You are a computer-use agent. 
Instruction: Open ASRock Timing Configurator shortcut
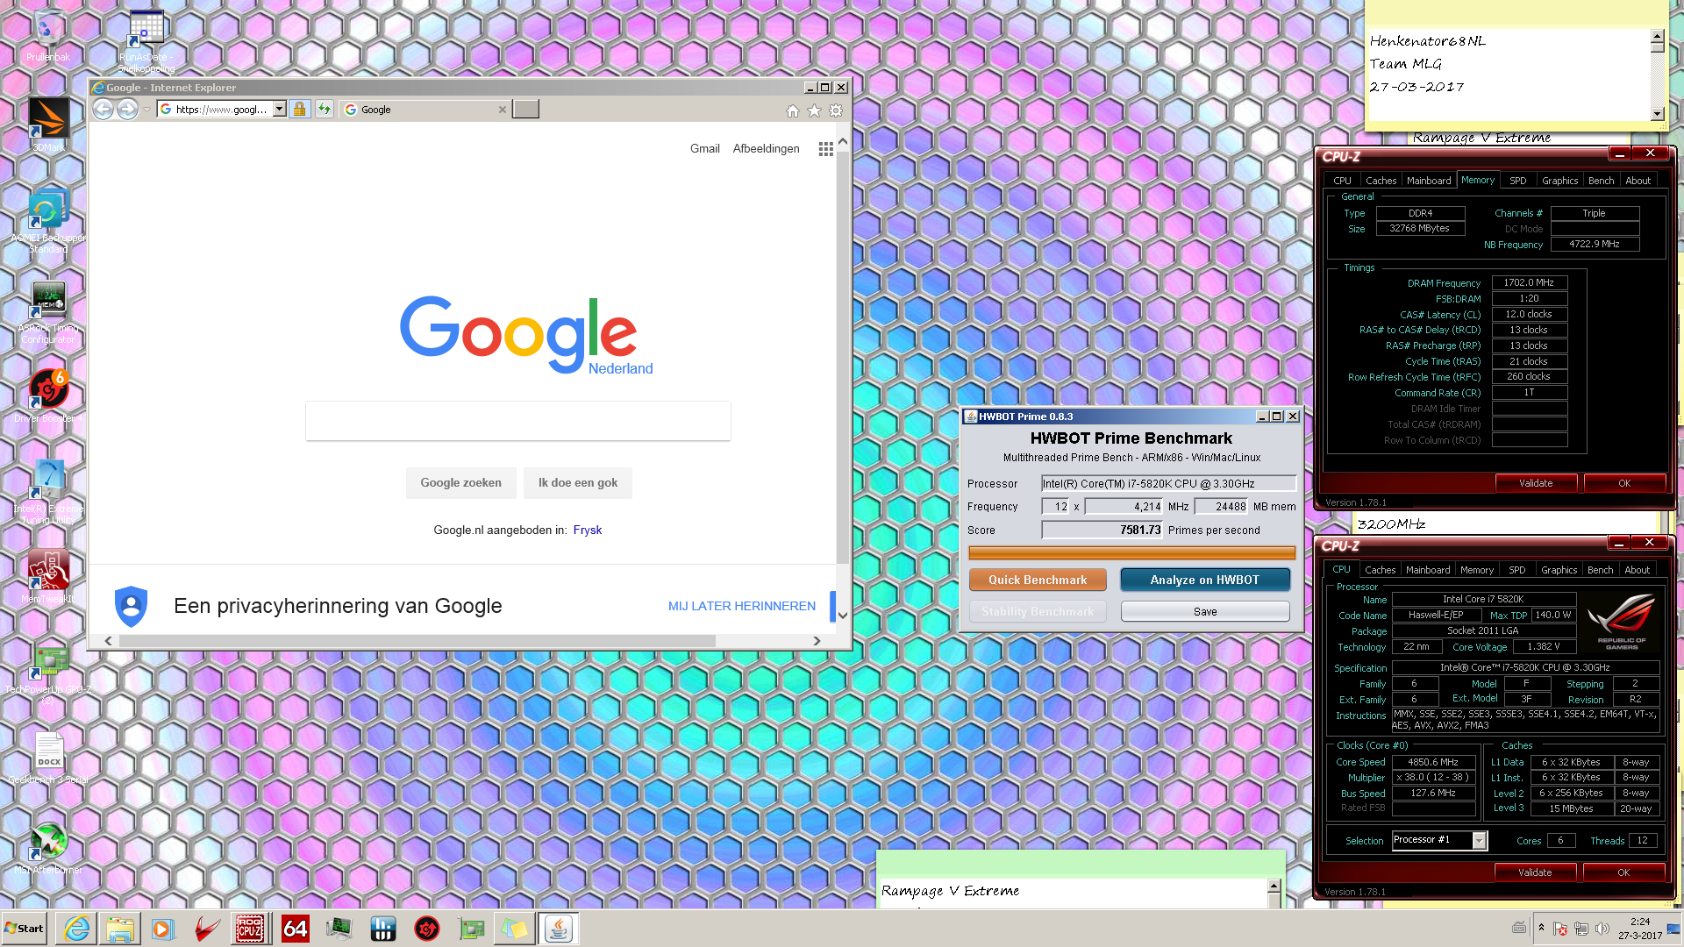(48, 313)
